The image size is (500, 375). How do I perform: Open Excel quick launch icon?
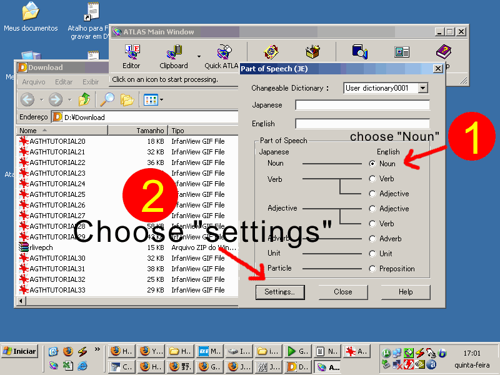(67, 366)
